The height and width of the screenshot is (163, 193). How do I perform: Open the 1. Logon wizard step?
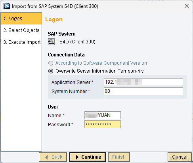21,19
